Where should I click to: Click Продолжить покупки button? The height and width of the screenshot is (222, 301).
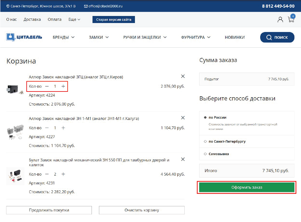click(49, 210)
